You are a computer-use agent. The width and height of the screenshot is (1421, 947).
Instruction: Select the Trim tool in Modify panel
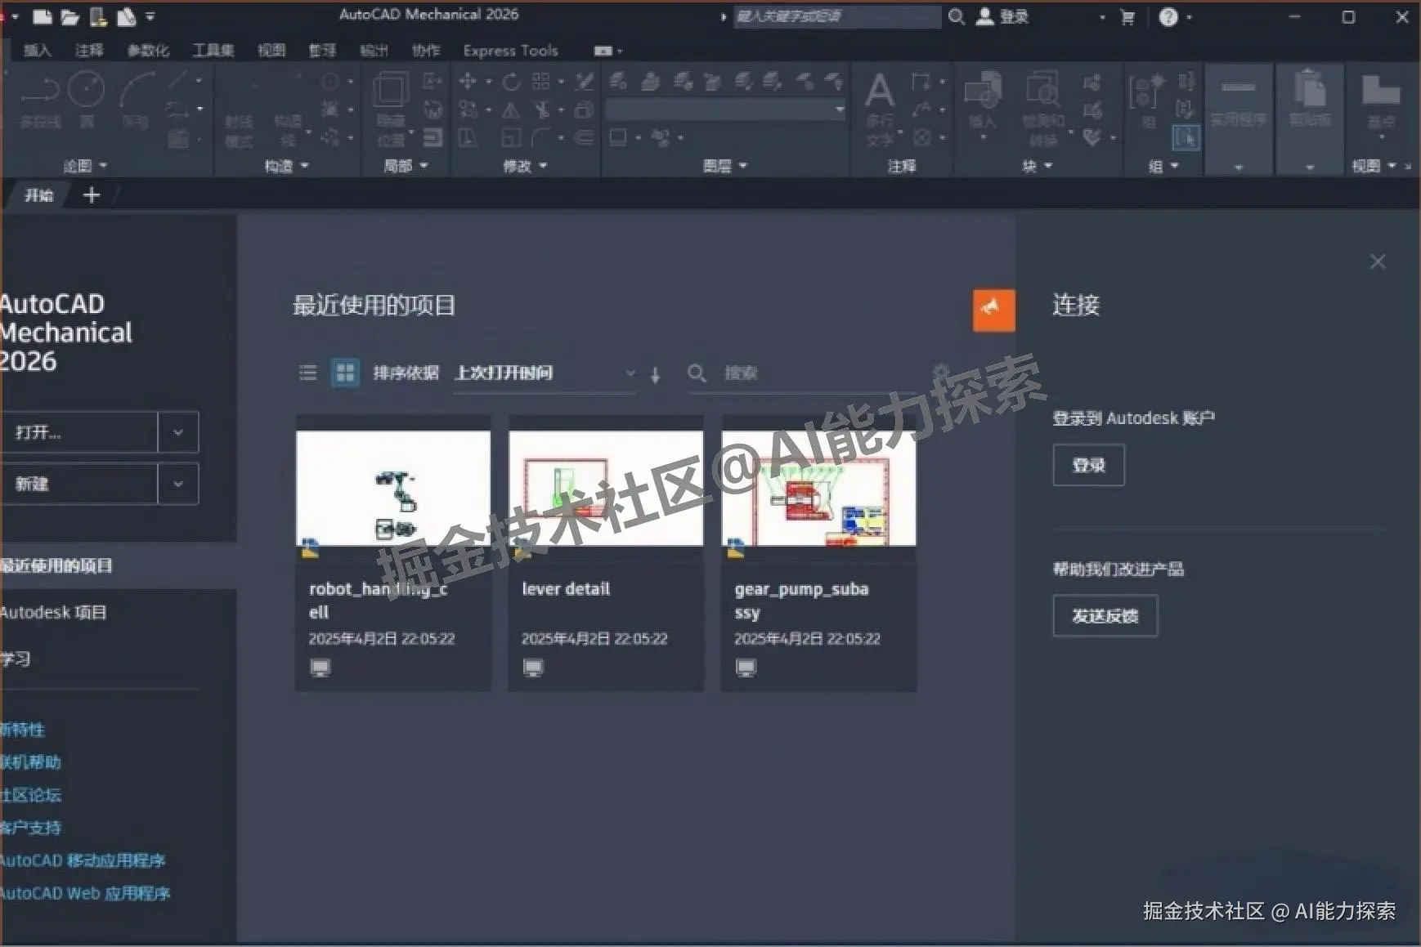(541, 109)
